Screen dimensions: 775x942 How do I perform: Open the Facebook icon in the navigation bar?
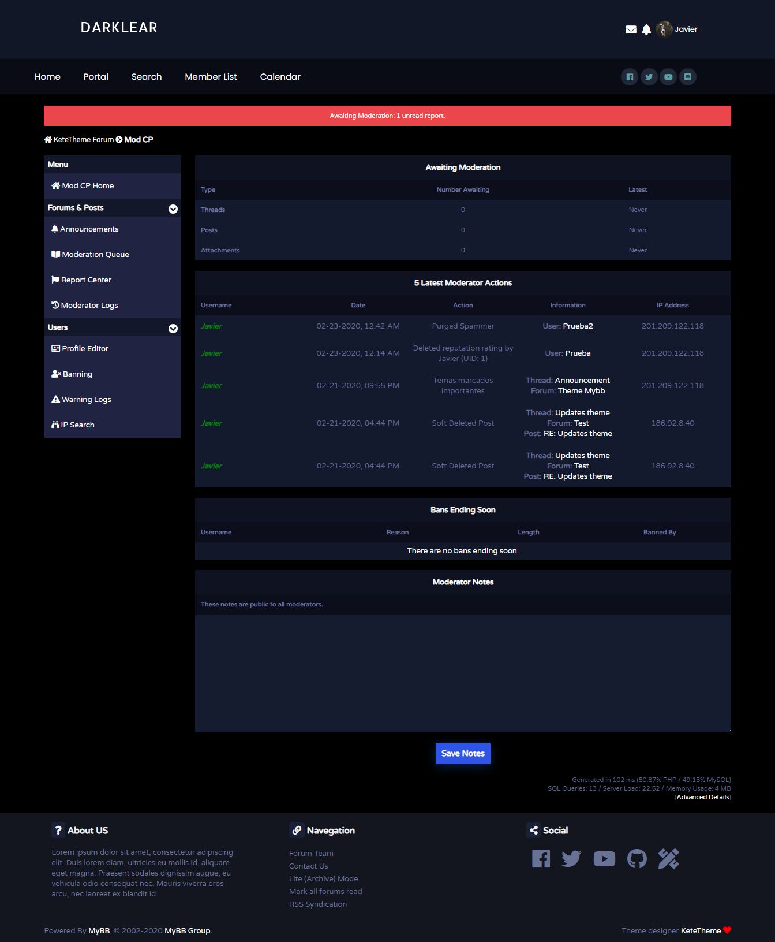[630, 77]
